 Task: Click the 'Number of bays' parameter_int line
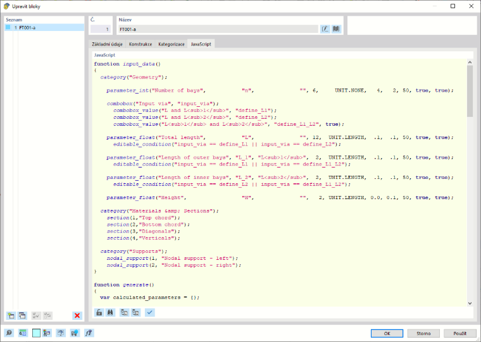[x=280, y=90]
